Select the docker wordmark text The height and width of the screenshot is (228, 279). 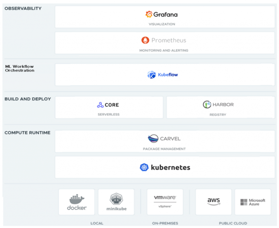click(77, 208)
